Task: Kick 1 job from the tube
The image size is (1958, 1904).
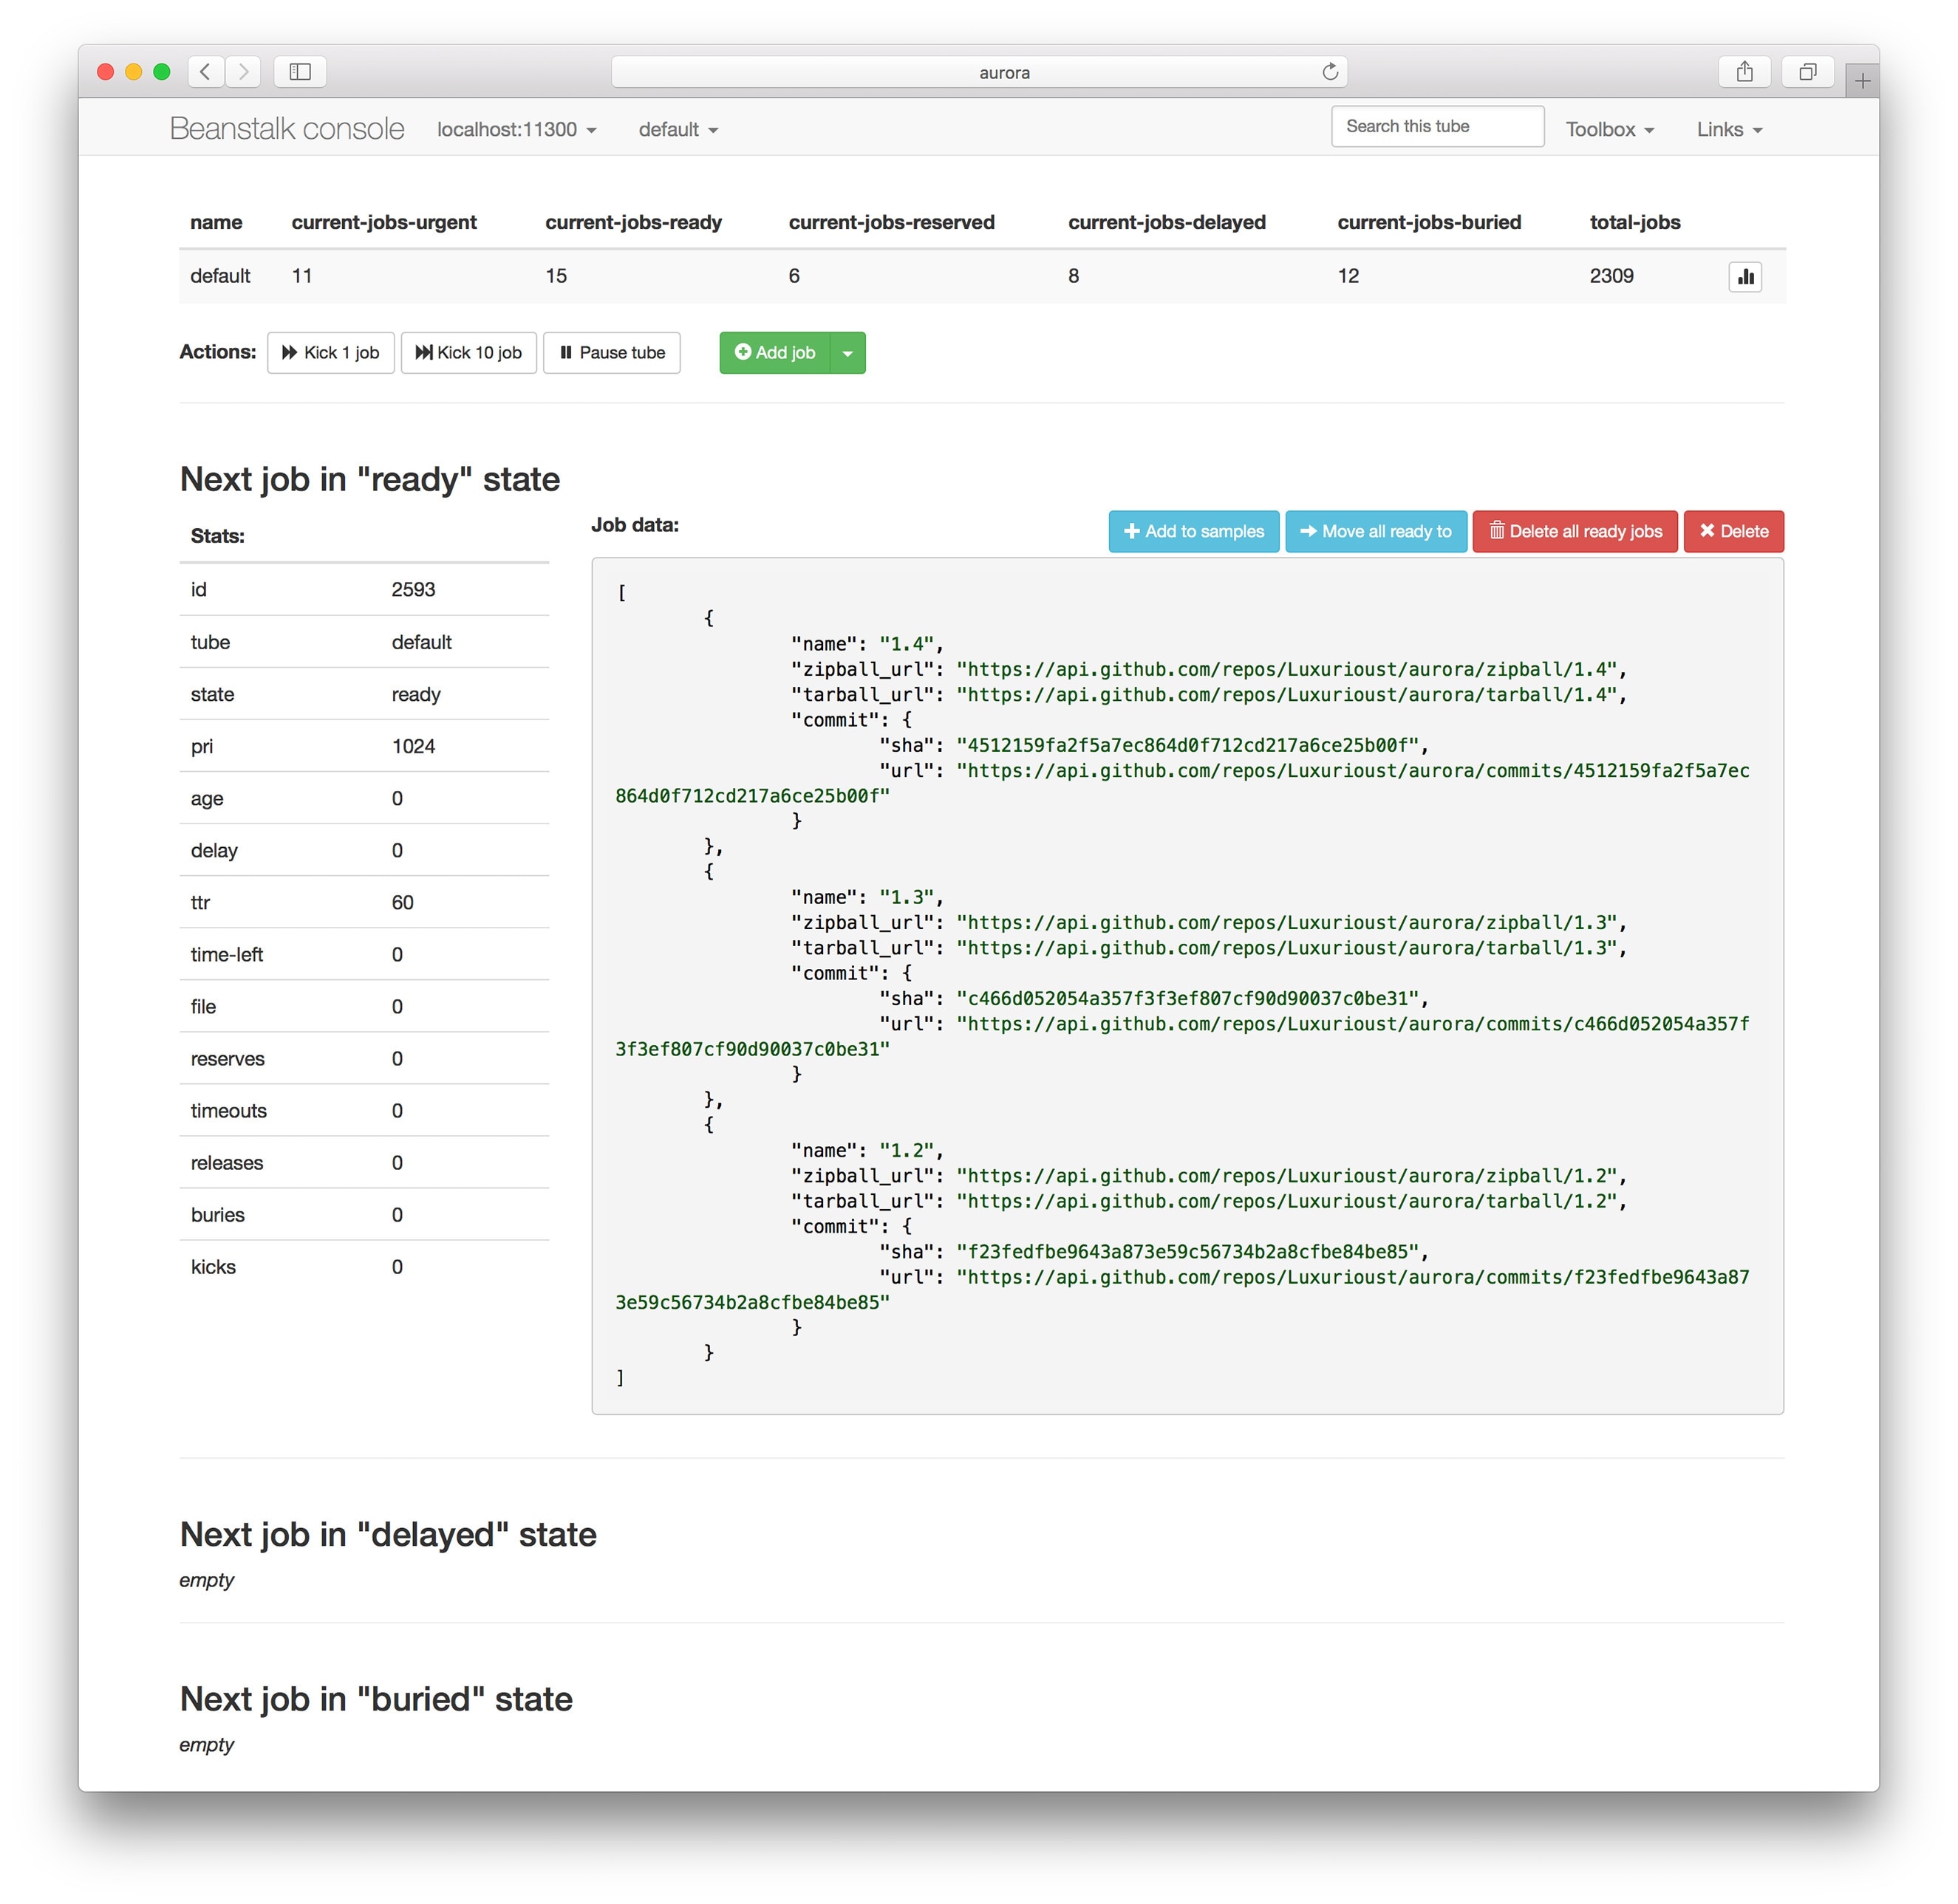Action: 330,352
